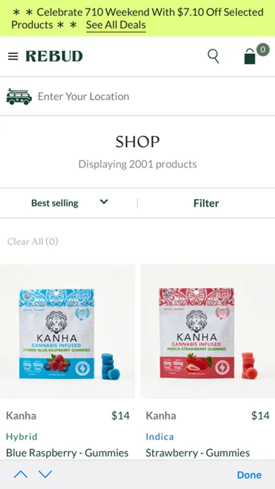The width and height of the screenshot is (275, 489).
Task: Expand the Best selling sort dropdown
Action: [x=68, y=203]
